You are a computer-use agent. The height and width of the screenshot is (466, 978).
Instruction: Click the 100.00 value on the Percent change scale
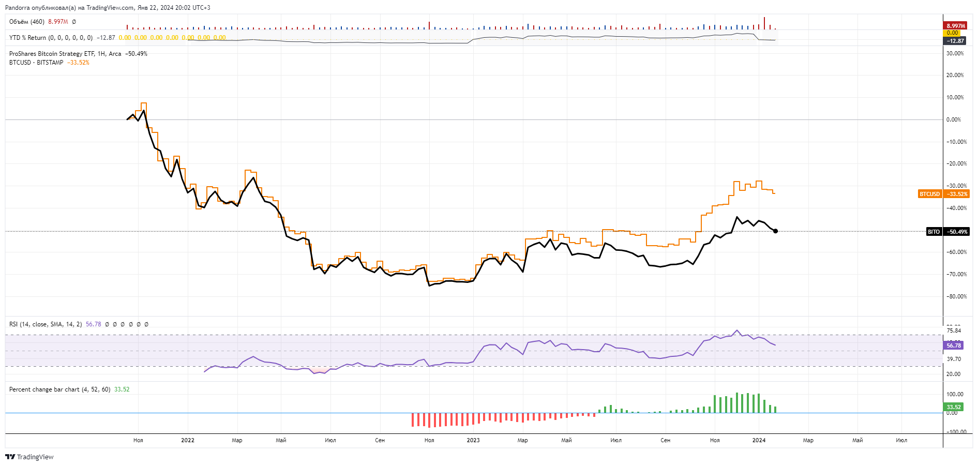coord(955,394)
